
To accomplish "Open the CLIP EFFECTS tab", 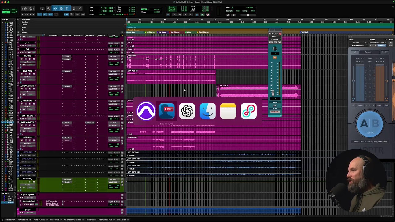I will click(x=23, y=220).
